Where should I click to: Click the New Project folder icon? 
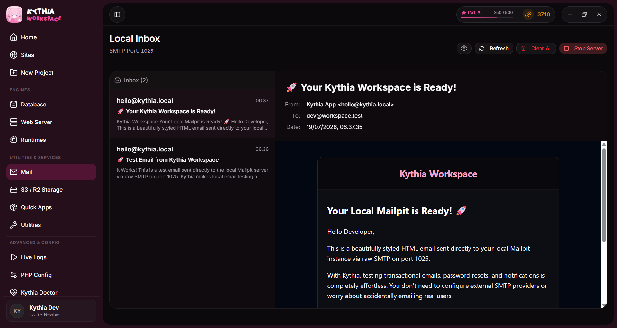[13, 72]
